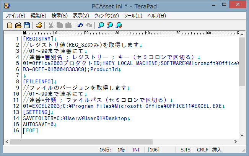Viewport: 249px width, 156px height.
Task: Click the TeraPad title bar app icon
Action: 7,6
